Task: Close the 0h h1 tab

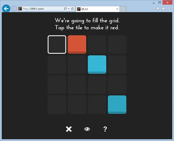Action: (117, 9)
